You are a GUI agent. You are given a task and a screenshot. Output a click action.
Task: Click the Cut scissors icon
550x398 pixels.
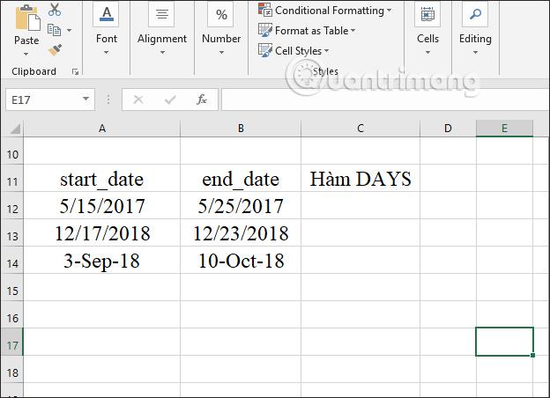(x=55, y=10)
